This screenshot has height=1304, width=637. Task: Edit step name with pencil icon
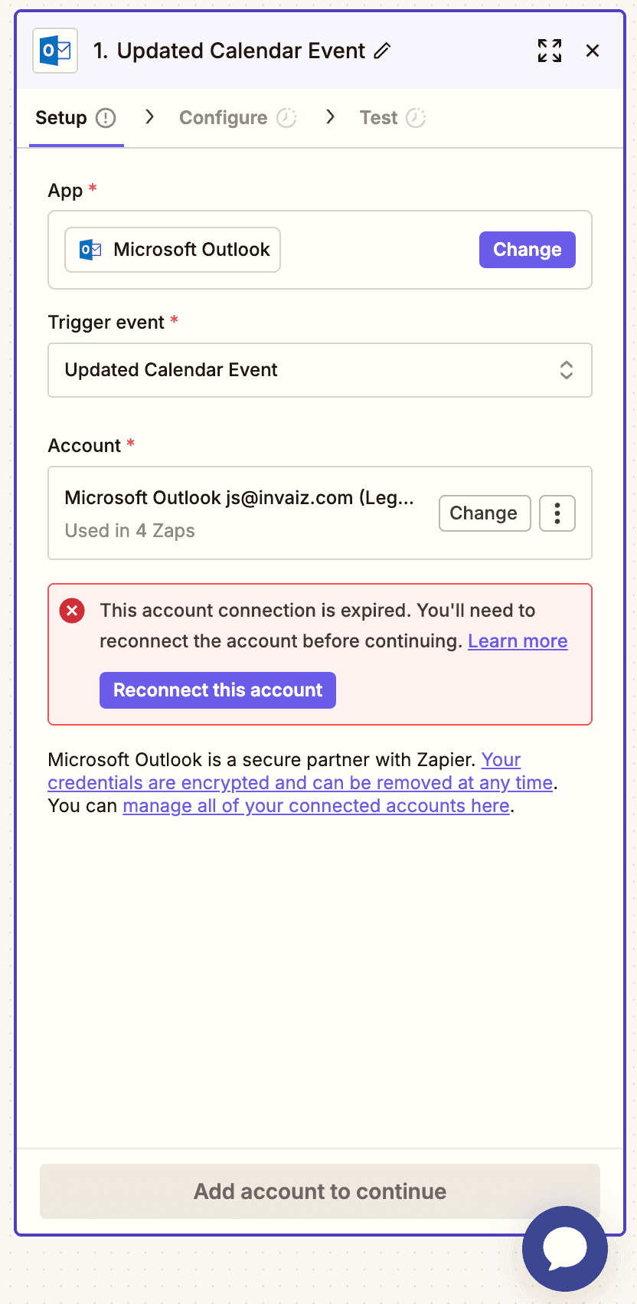click(x=382, y=51)
